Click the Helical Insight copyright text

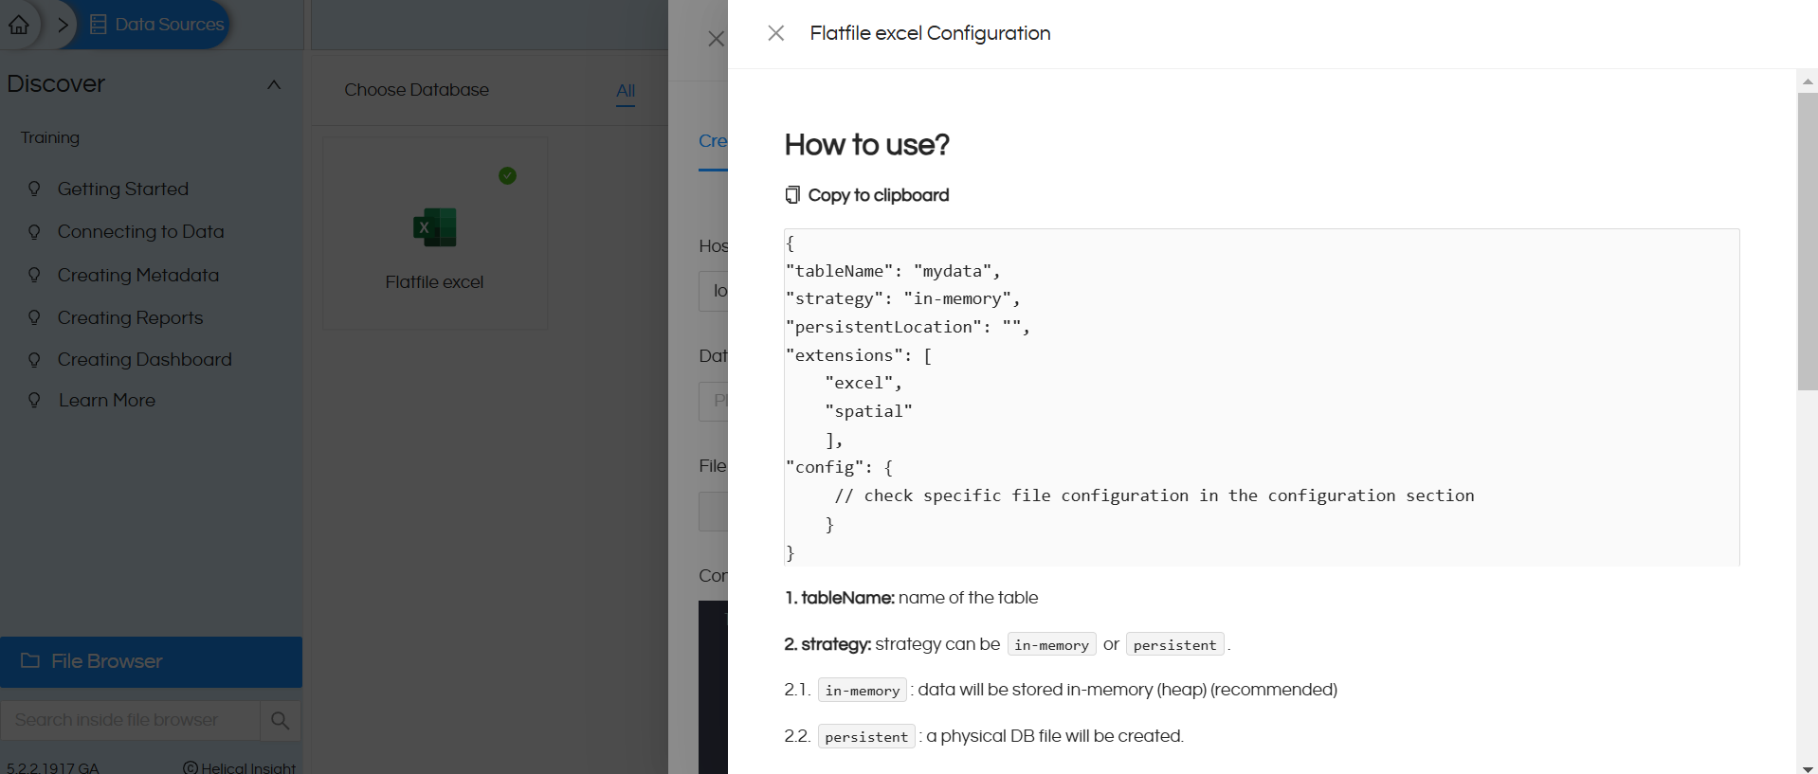(x=240, y=767)
